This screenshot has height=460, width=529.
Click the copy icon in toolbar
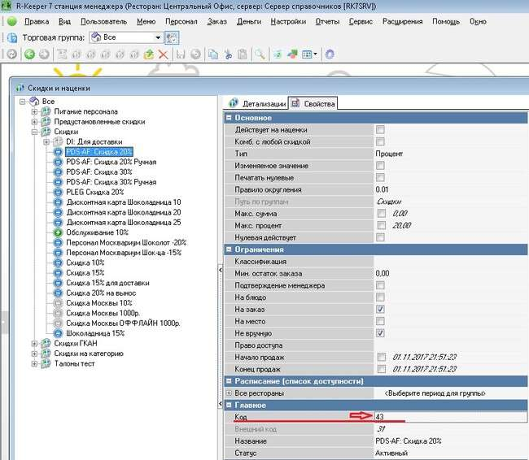point(212,54)
